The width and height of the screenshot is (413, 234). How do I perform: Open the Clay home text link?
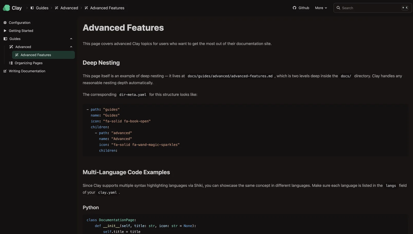coord(17,8)
